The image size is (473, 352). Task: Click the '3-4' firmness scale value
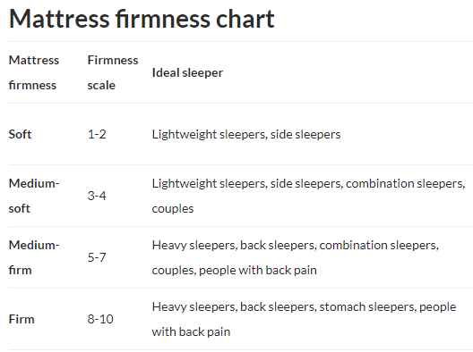point(97,196)
